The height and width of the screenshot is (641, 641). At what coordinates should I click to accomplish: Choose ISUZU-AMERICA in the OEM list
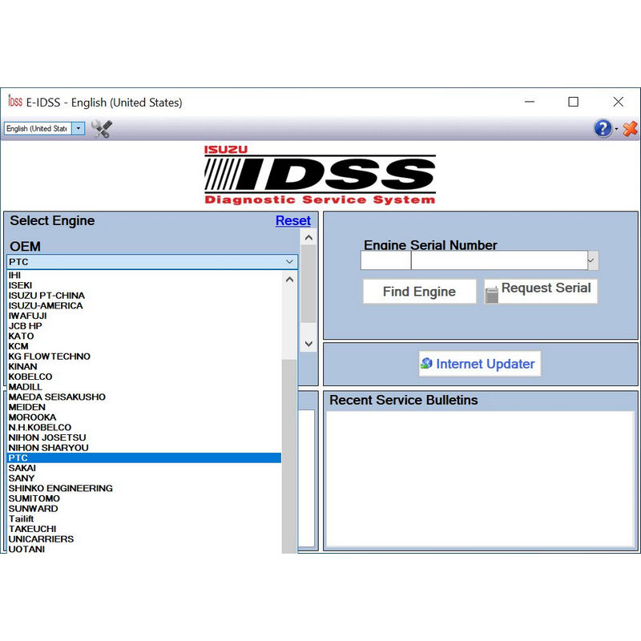click(x=144, y=305)
